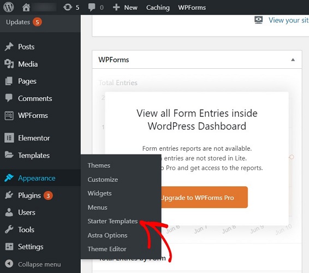Click the Tools wrench icon
Image resolution: width=309 pixels, height=273 pixels.
pyautogui.click(x=9, y=229)
